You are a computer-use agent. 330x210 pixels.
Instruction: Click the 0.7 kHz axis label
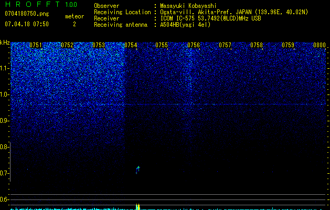(x=5, y=173)
